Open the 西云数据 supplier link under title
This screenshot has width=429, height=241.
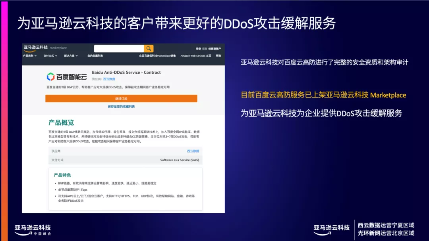pos(109,79)
